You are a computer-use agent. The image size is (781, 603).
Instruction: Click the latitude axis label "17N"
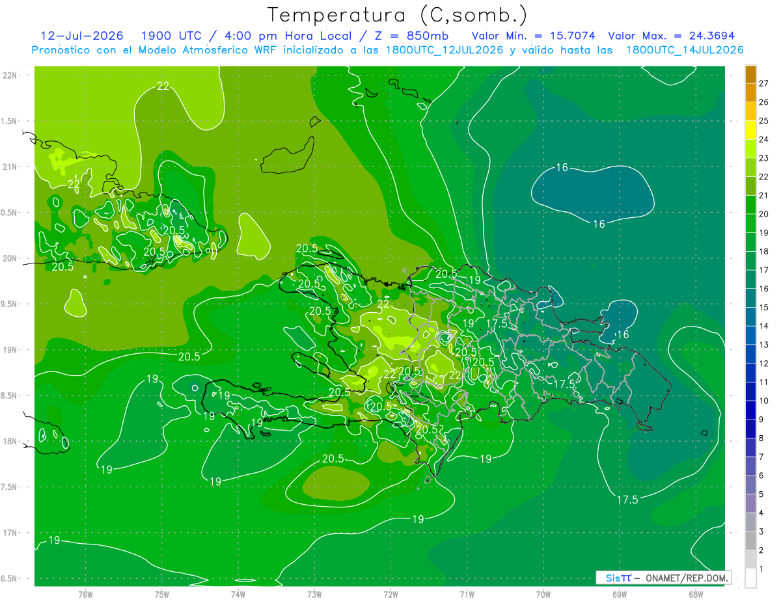click(11, 533)
